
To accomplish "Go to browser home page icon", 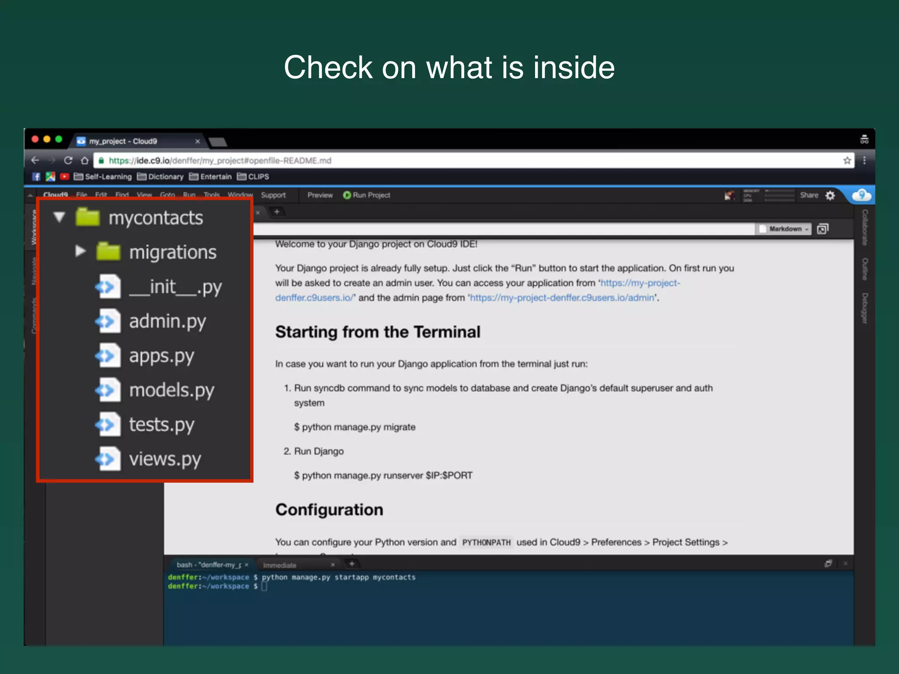I will click(85, 161).
